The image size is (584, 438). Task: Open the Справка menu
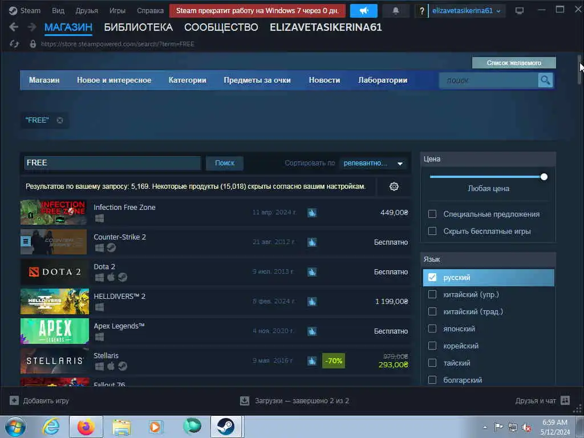pyautogui.click(x=150, y=10)
